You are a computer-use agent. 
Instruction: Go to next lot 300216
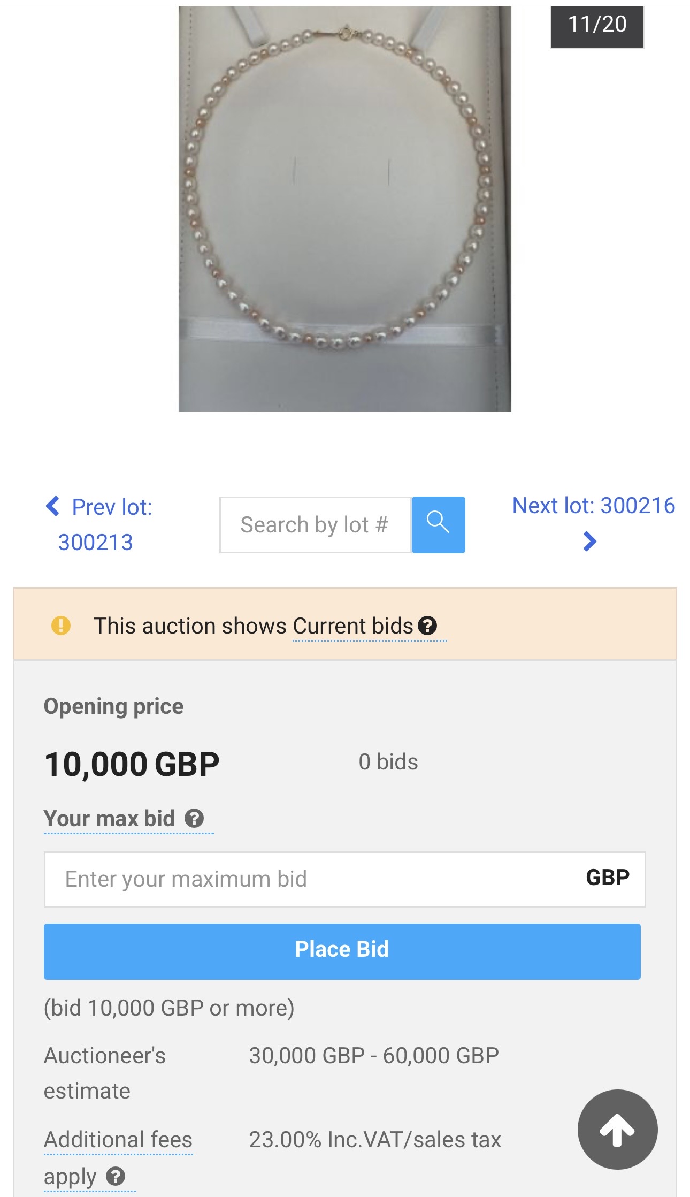pos(593,506)
